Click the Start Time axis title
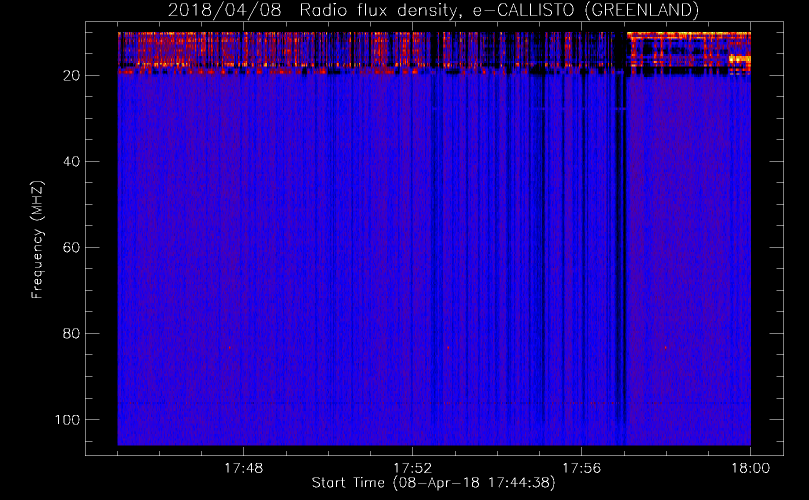 433,483
